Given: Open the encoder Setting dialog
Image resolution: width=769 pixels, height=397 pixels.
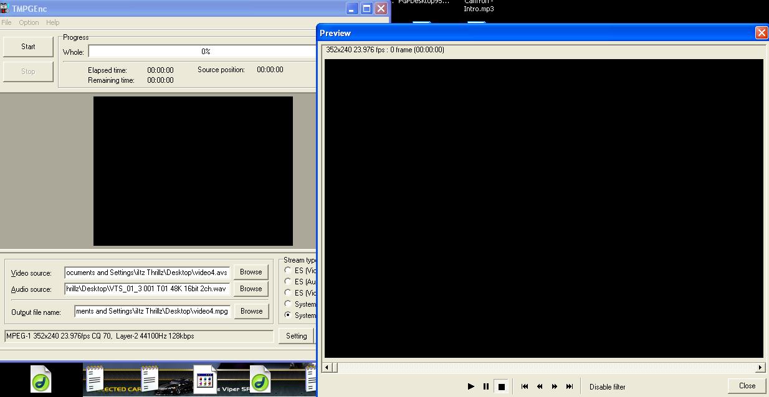Looking at the screenshot, I should point(297,336).
